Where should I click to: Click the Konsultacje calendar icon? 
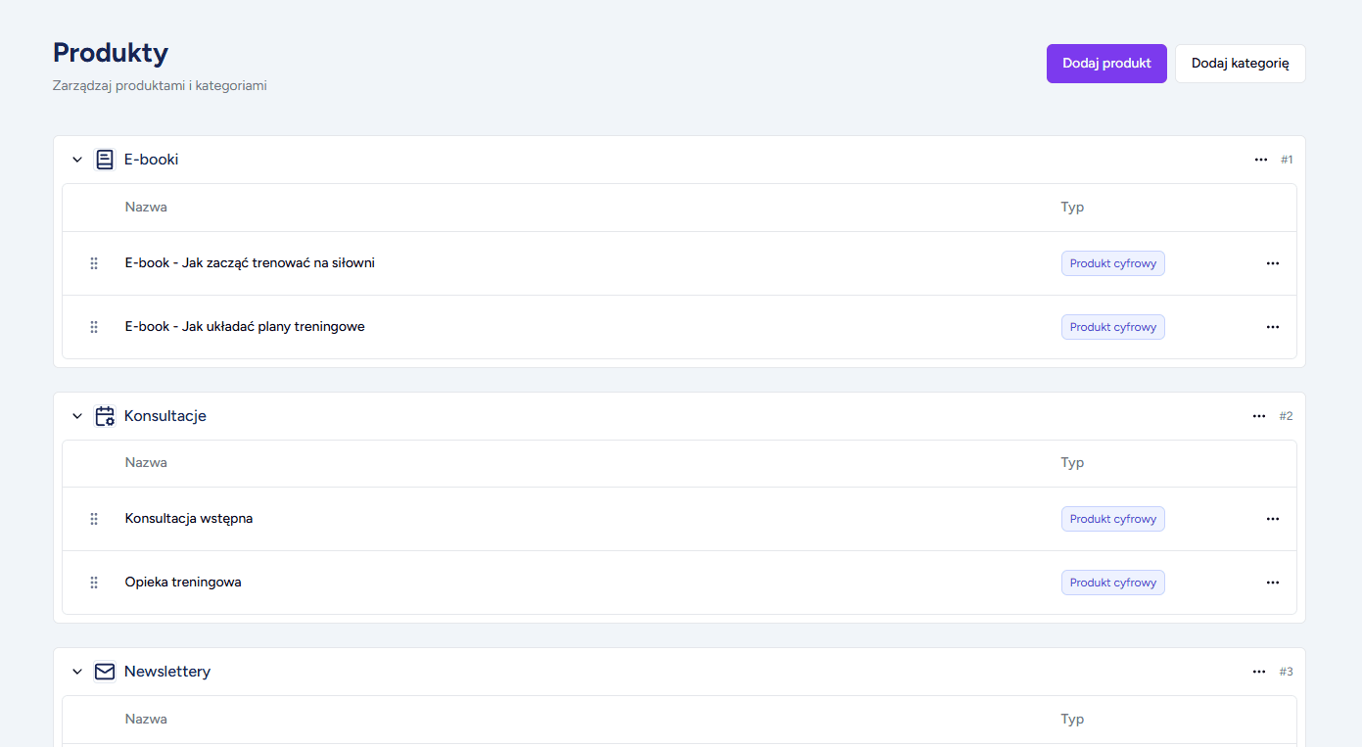tap(105, 416)
